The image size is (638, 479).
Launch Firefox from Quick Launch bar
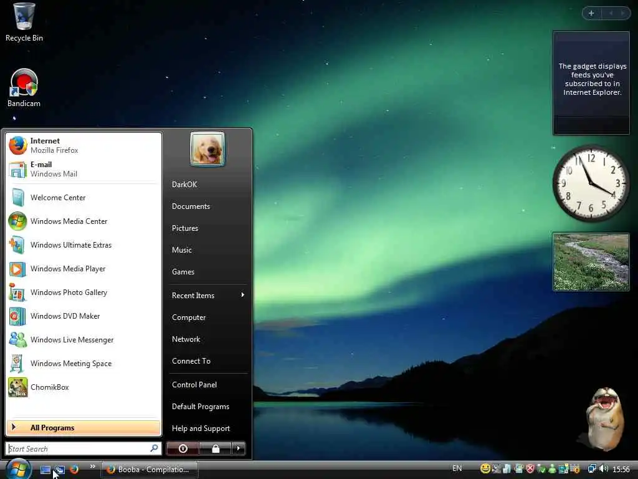pyautogui.click(x=74, y=470)
